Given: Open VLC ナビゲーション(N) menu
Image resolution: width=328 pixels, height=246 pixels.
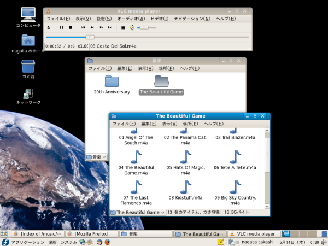Looking at the screenshot, I should [192, 19].
